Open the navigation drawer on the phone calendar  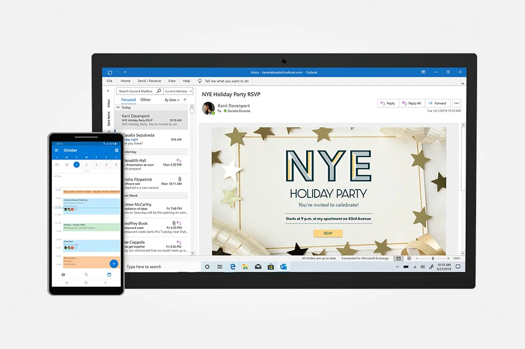click(57, 149)
